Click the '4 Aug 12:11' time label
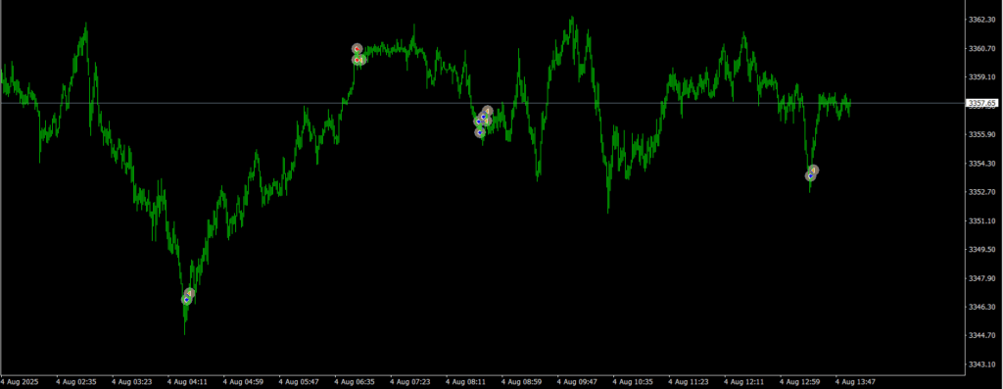Viewport: 1003px width, 389px height. click(744, 382)
